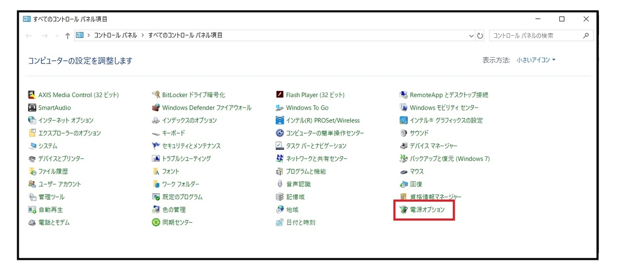Screen dimensions: 625x279
Task: Click the 電話とモデム phone icon
Action: (32, 222)
